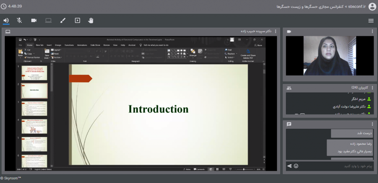
Task: Expand screen-share panel options next to presenter name
Action: tap(275, 32)
